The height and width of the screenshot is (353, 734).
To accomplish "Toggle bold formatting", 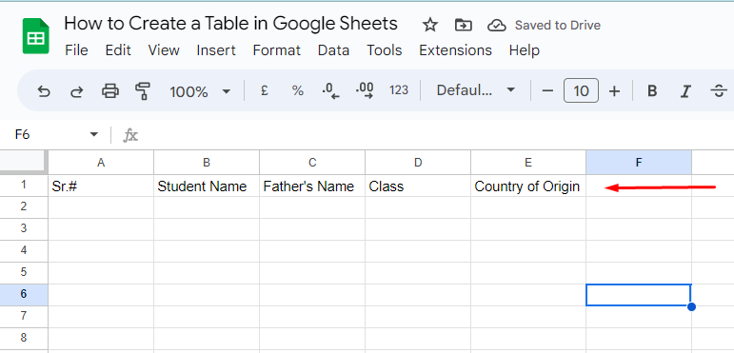I will coord(652,90).
